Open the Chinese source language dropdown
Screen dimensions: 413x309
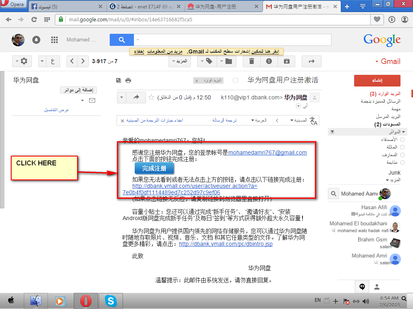(x=298, y=120)
